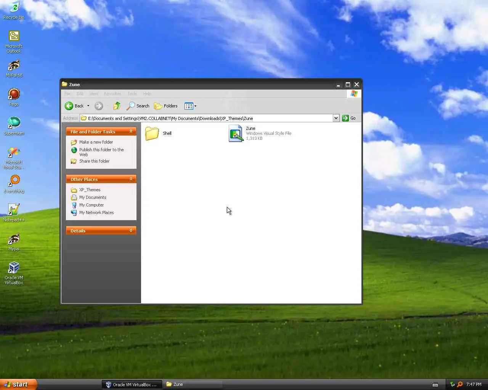Click the Start button

(x=18, y=384)
